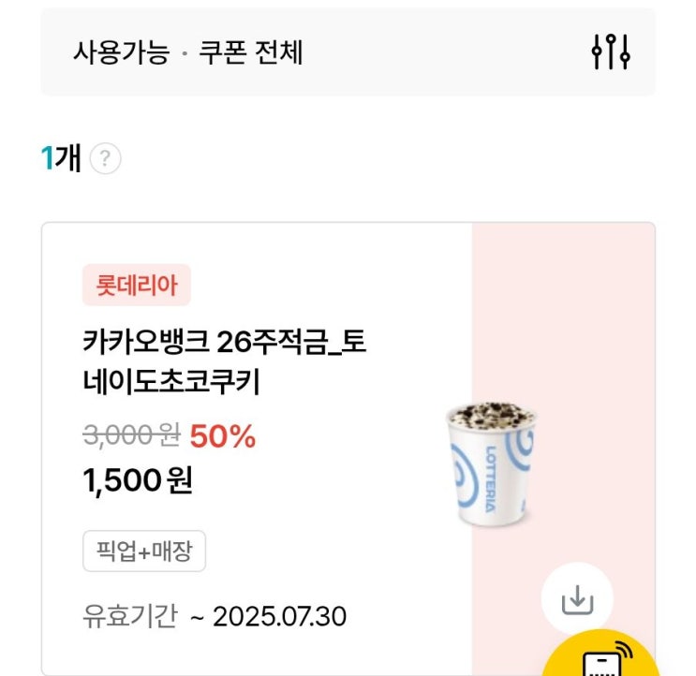The image size is (696, 676).
Task: Open the coupon filter sliders icon
Action: point(611,51)
